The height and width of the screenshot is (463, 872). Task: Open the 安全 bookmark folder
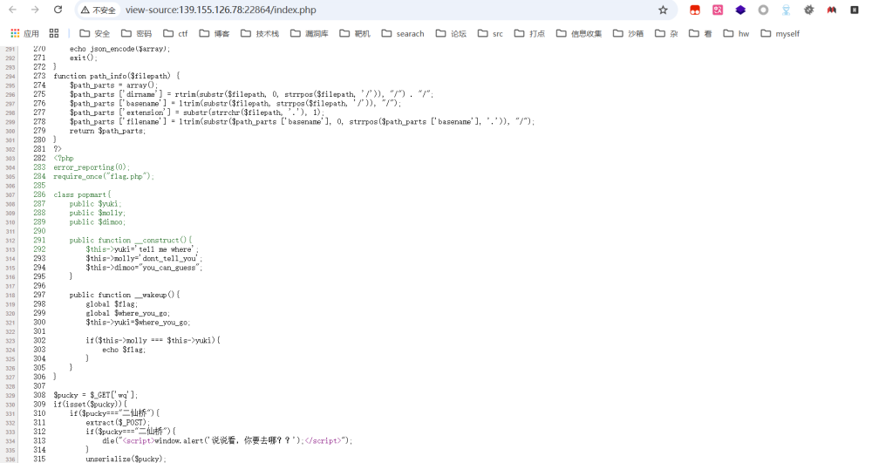pos(94,33)
